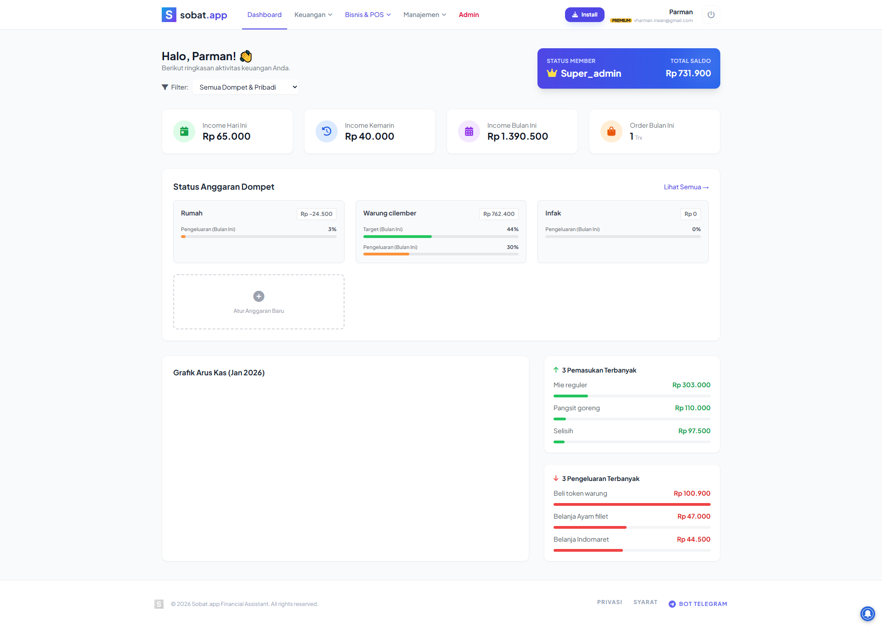Click the blue history icon on Income Kemarin
The height and width of the screenshot is (628, 882).
point(326,131)
